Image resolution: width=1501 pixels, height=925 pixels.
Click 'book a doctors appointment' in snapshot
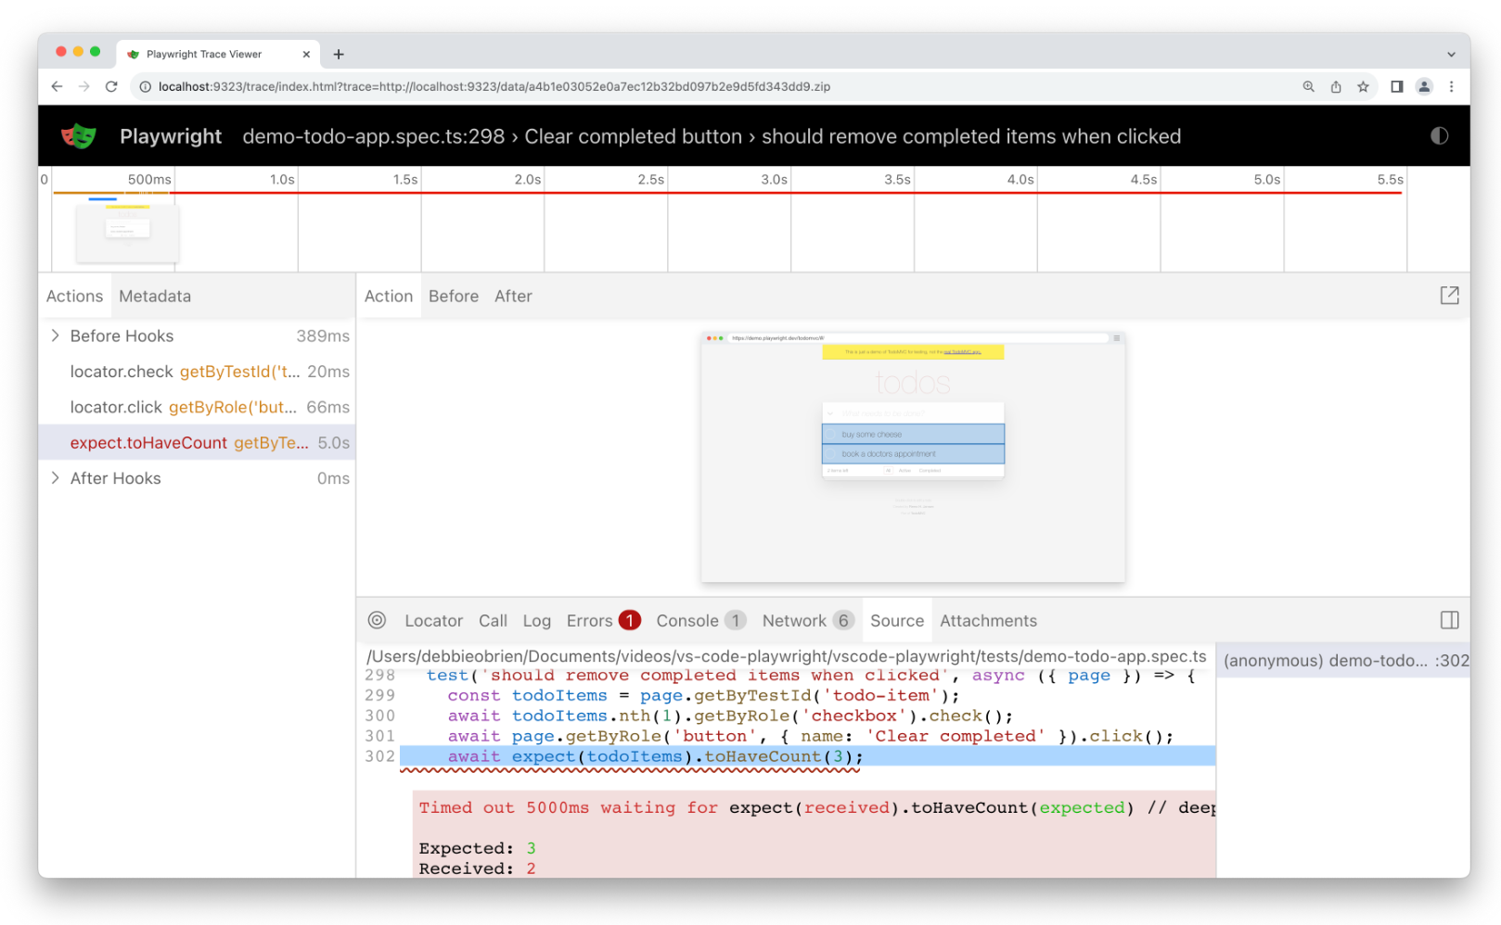click(x=913, y=454)
